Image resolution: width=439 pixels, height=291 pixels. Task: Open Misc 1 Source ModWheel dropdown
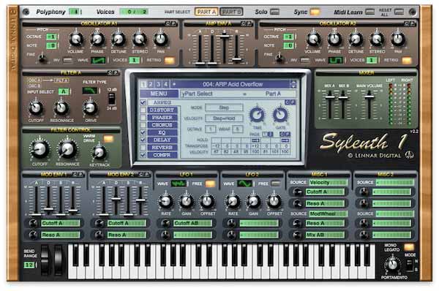coord(328,213)
